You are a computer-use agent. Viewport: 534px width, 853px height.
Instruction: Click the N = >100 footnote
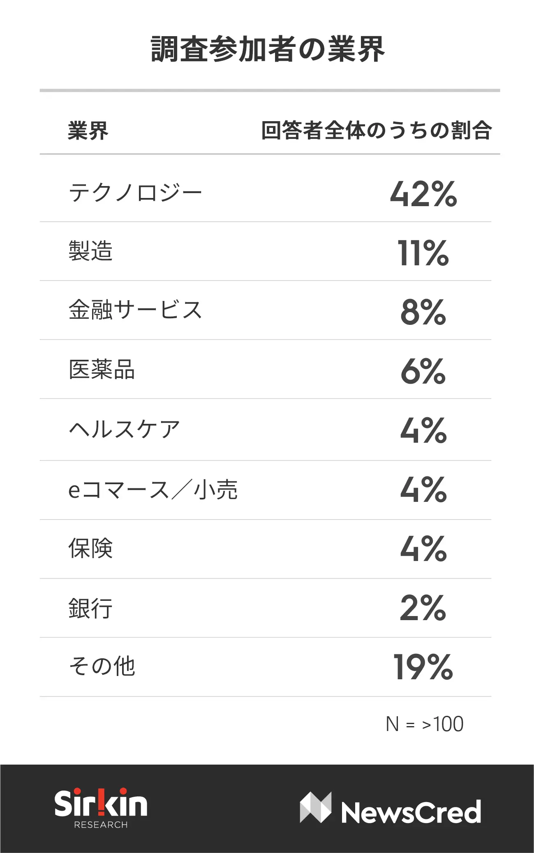425,724
